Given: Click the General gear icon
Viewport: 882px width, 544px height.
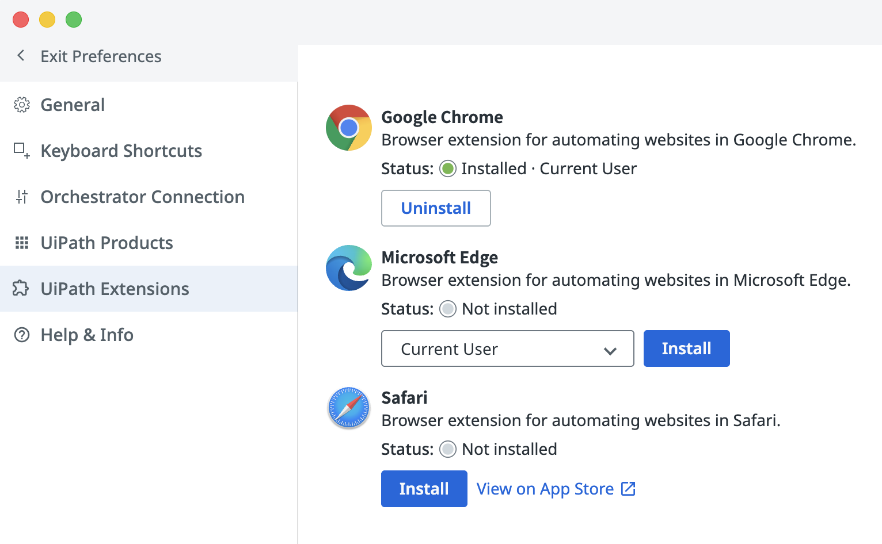Looking at the screenshot, I should pos(22,105).
